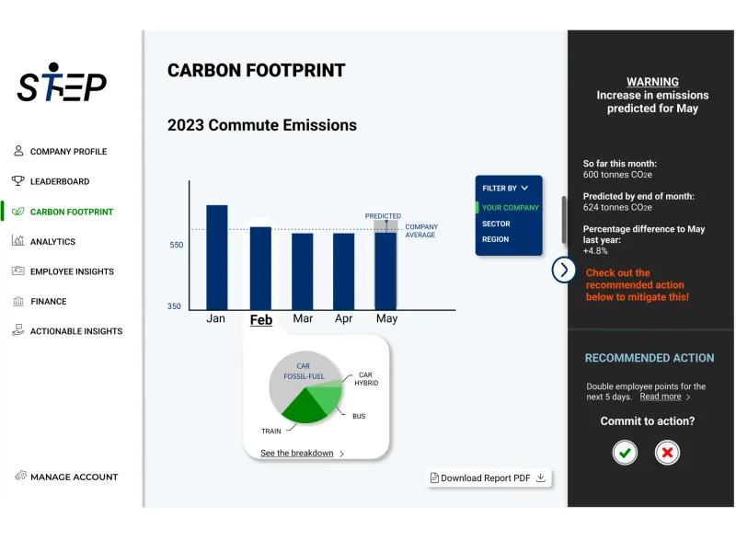Click the Carbon Footprint leaf icon
This screenshot has height=552, width=736.
tap(17, 212)
